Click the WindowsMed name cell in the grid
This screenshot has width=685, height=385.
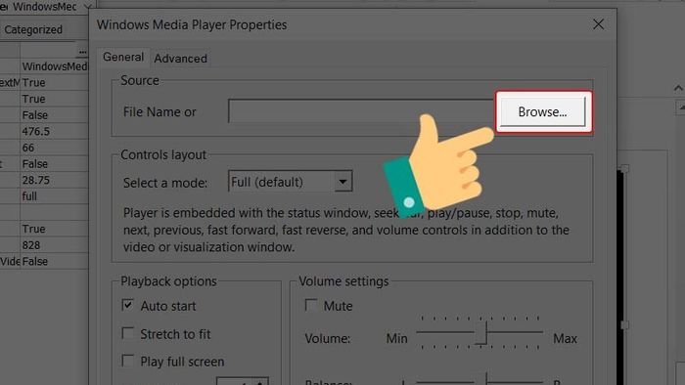click(54, 66)
